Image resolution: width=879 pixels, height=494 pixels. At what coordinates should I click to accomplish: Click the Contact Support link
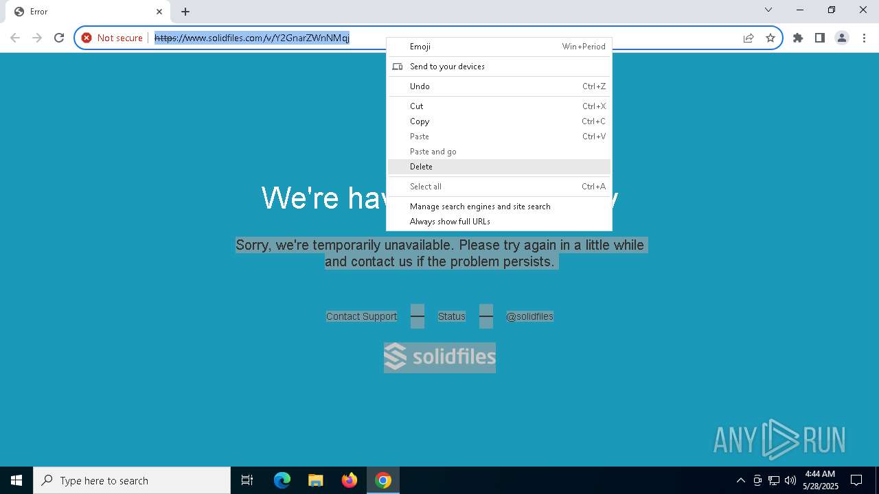[x=361, y=316]
